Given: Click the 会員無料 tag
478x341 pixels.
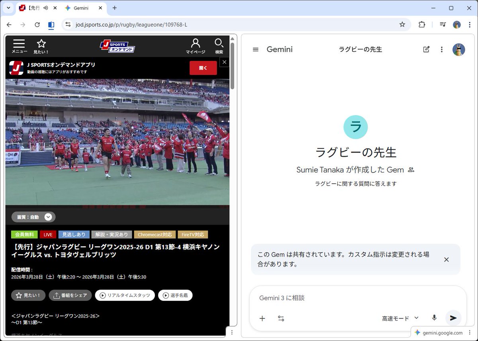Looking at the screenshot, I should point(24,235).
